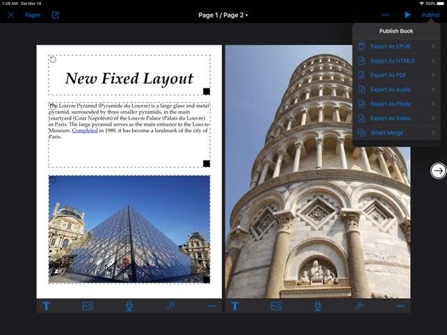Click the HTML5 file icon

click(361, 60)
